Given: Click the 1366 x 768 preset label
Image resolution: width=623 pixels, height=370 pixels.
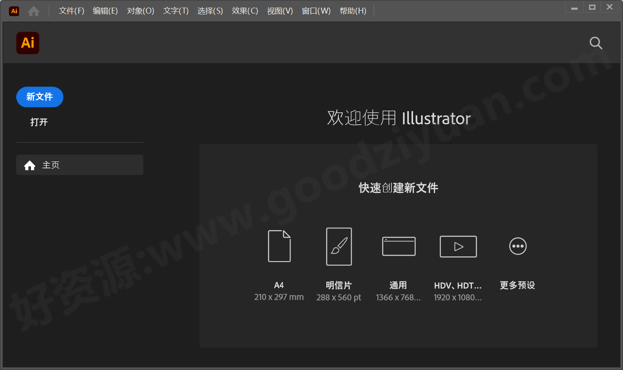Looking at the screenshot, I should coord(399,297).
